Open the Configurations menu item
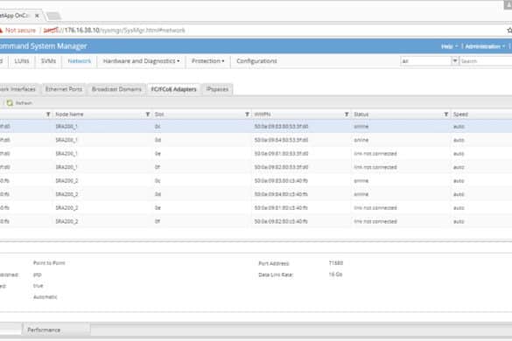 click(x=256, y=61)
